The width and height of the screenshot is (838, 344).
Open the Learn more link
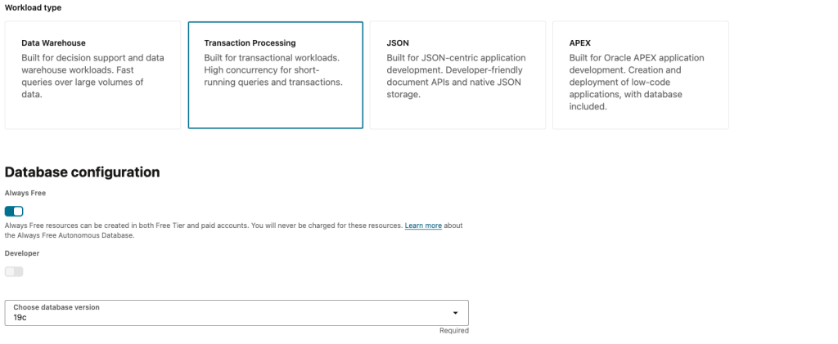click(423, 226)
